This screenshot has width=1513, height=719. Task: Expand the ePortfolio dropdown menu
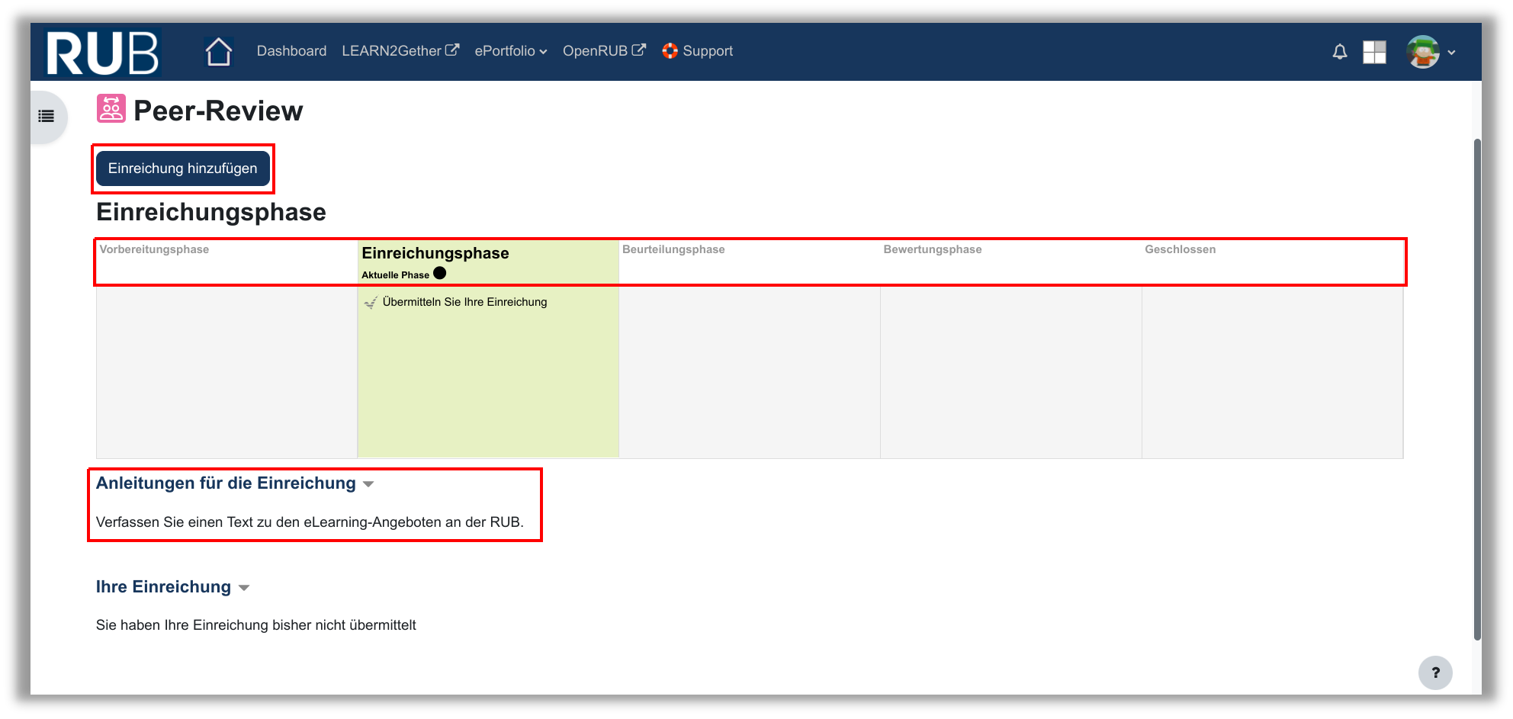tap(510, 51)
